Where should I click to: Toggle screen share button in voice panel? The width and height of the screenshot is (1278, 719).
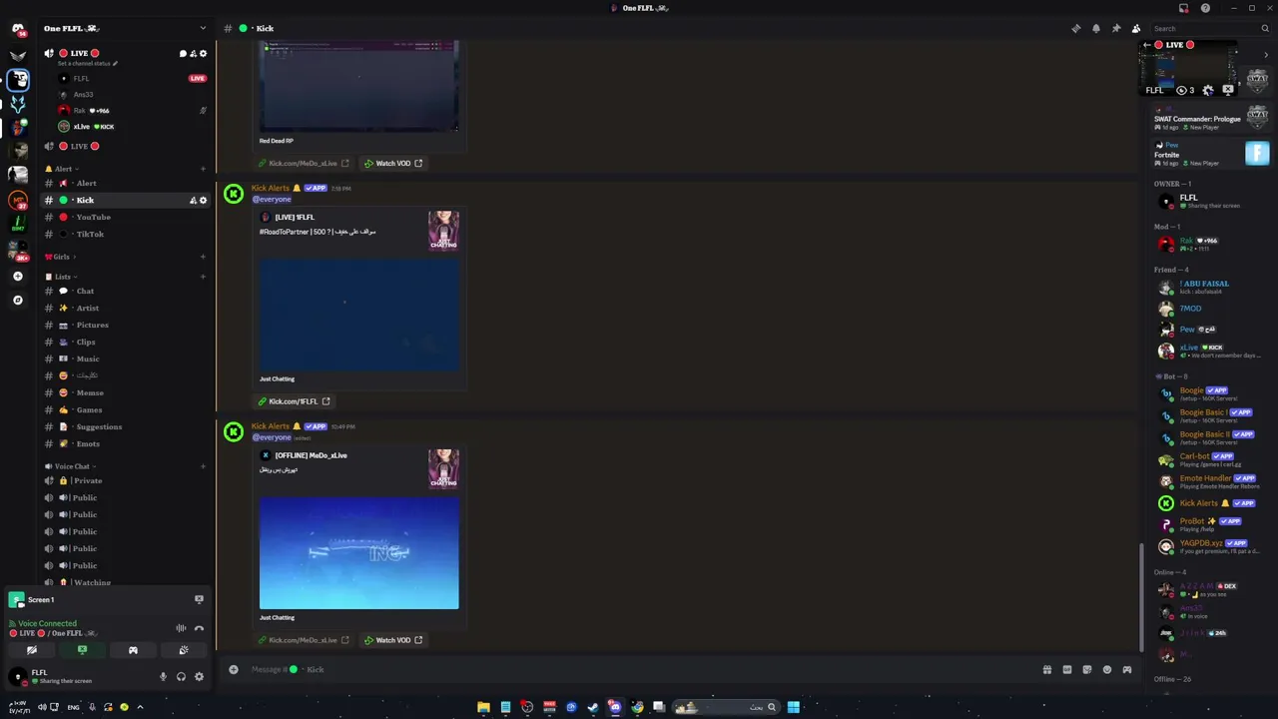click(x=82, y=650)
